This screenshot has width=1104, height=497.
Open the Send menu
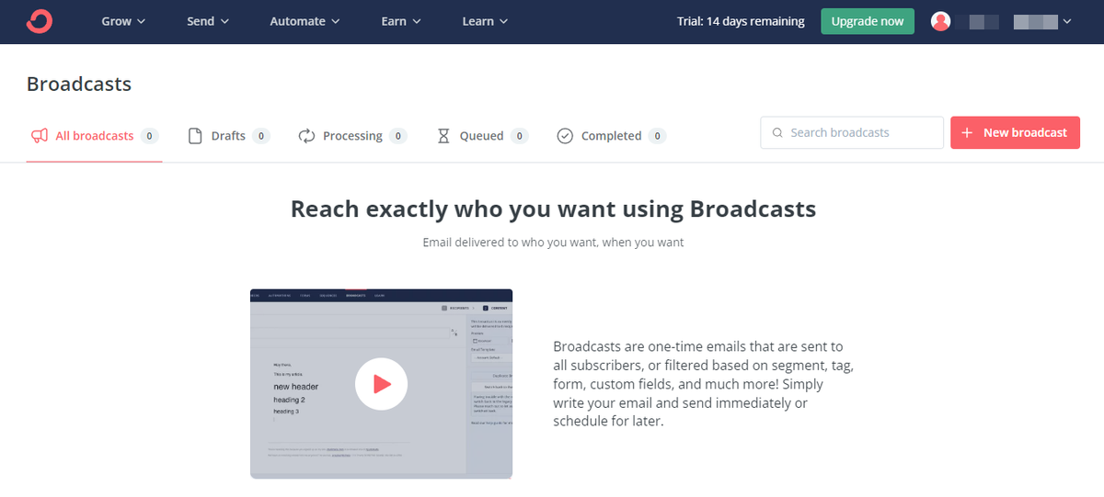tap(208, 21)
